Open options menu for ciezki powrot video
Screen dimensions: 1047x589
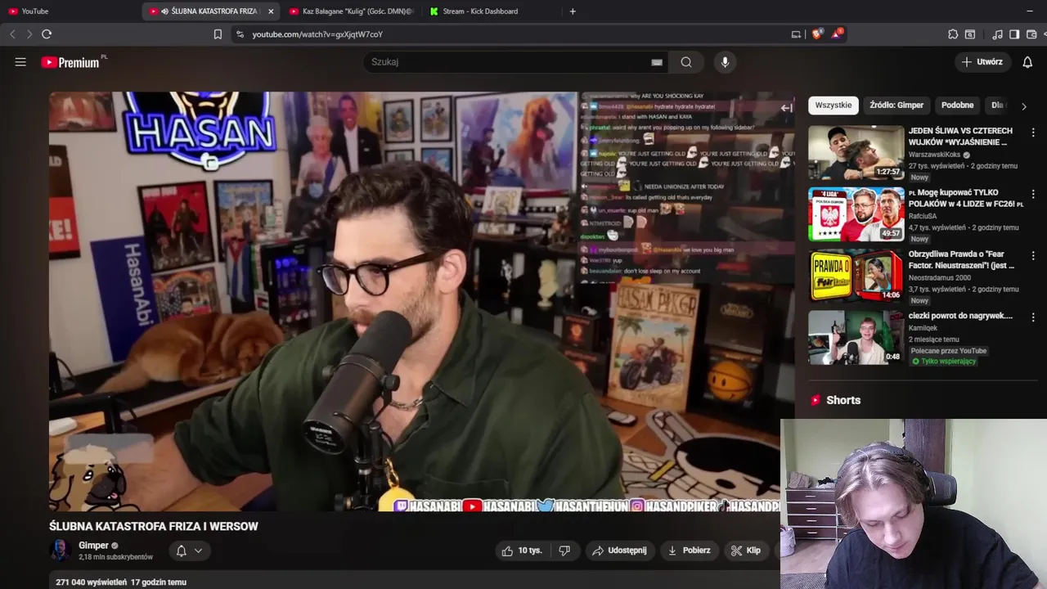pyautogui.click(x=1033, y=317)
